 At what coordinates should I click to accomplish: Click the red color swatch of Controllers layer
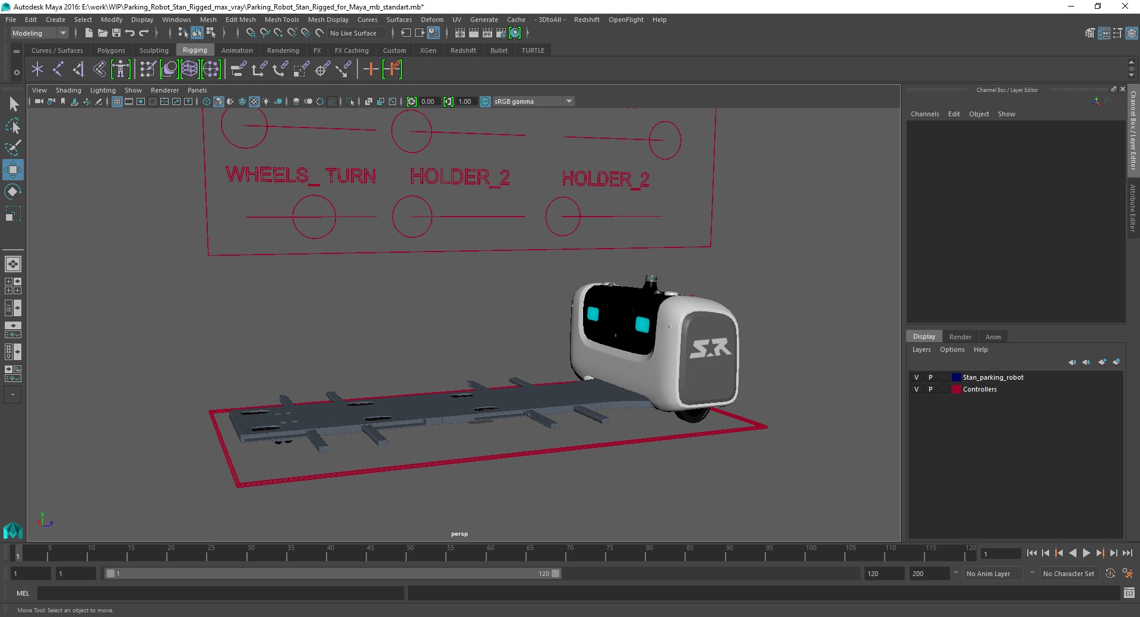click(956, 389)
